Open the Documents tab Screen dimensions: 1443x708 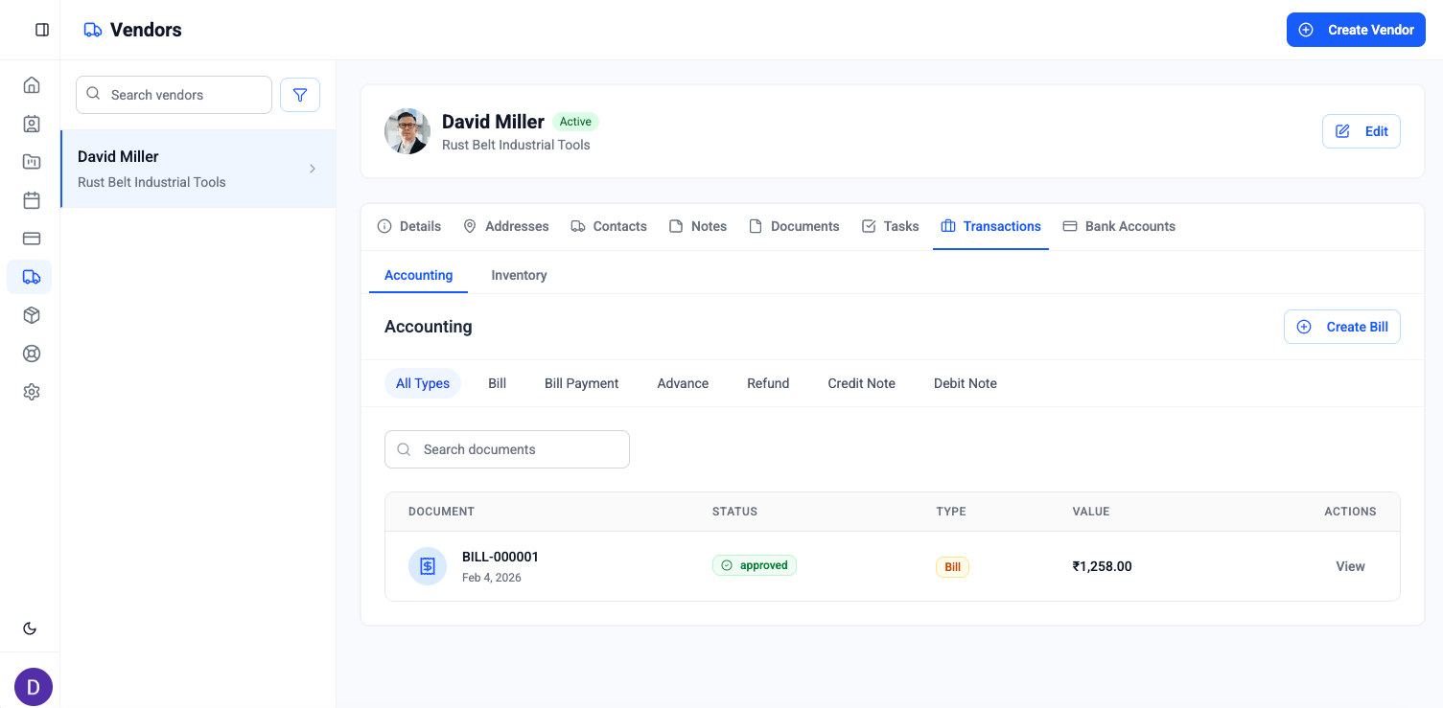point(794,226)
